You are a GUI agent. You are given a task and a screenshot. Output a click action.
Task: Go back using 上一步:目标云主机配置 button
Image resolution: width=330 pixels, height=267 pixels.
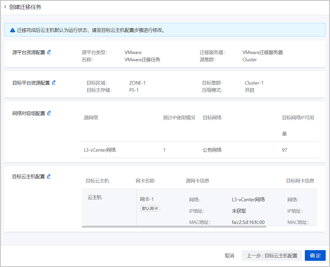pos(272,255)
